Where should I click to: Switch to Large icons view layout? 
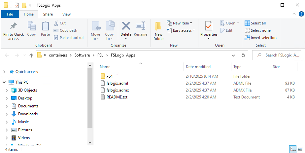(x=300, y=149)
